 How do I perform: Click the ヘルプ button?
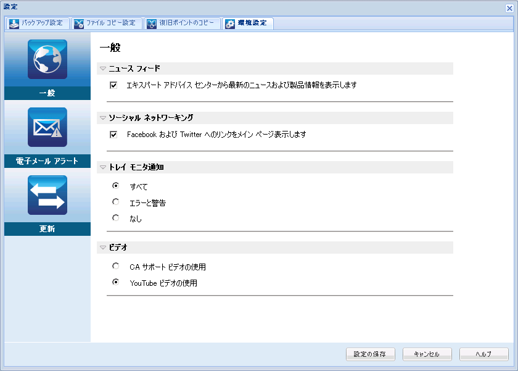(484, 354)
